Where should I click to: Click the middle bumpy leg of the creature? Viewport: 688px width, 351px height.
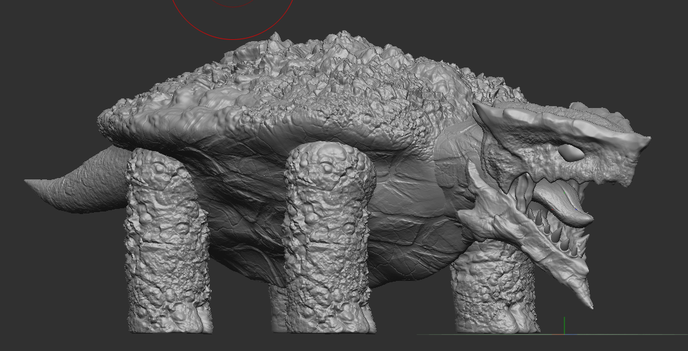coord(329,239)
